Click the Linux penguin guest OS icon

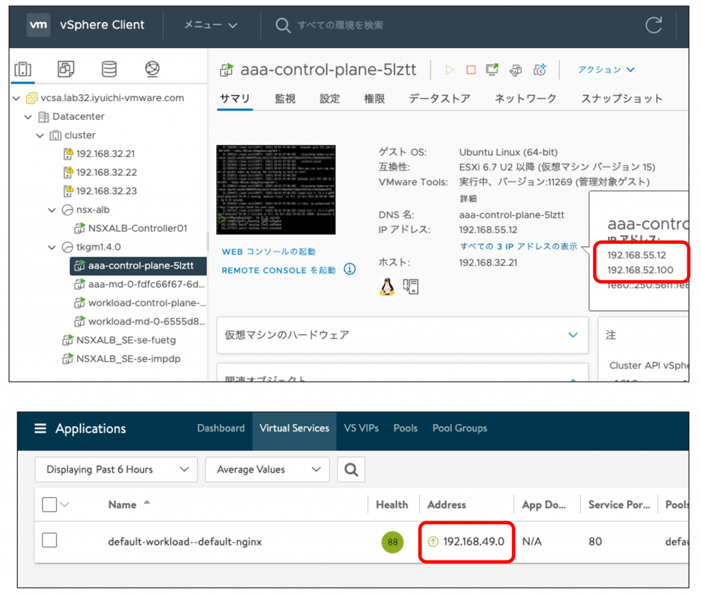pos(387,287)
